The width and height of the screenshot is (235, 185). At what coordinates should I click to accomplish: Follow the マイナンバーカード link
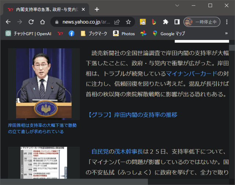[x=192, y=73]
